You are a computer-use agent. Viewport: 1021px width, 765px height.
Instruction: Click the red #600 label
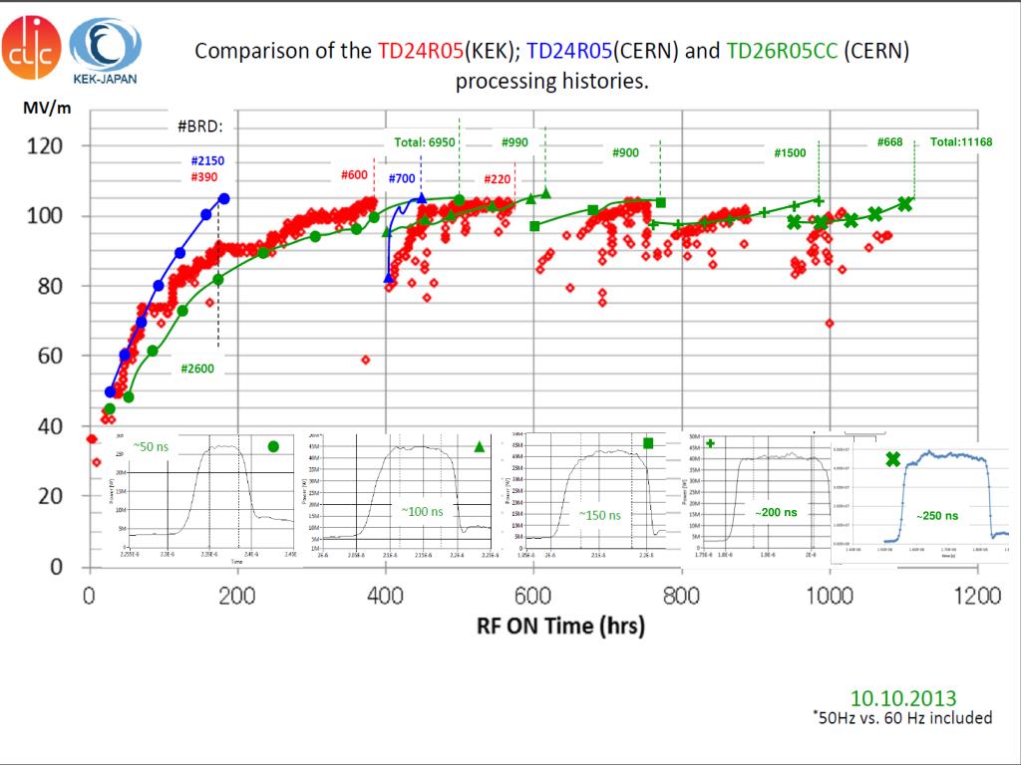pos(354,175)
